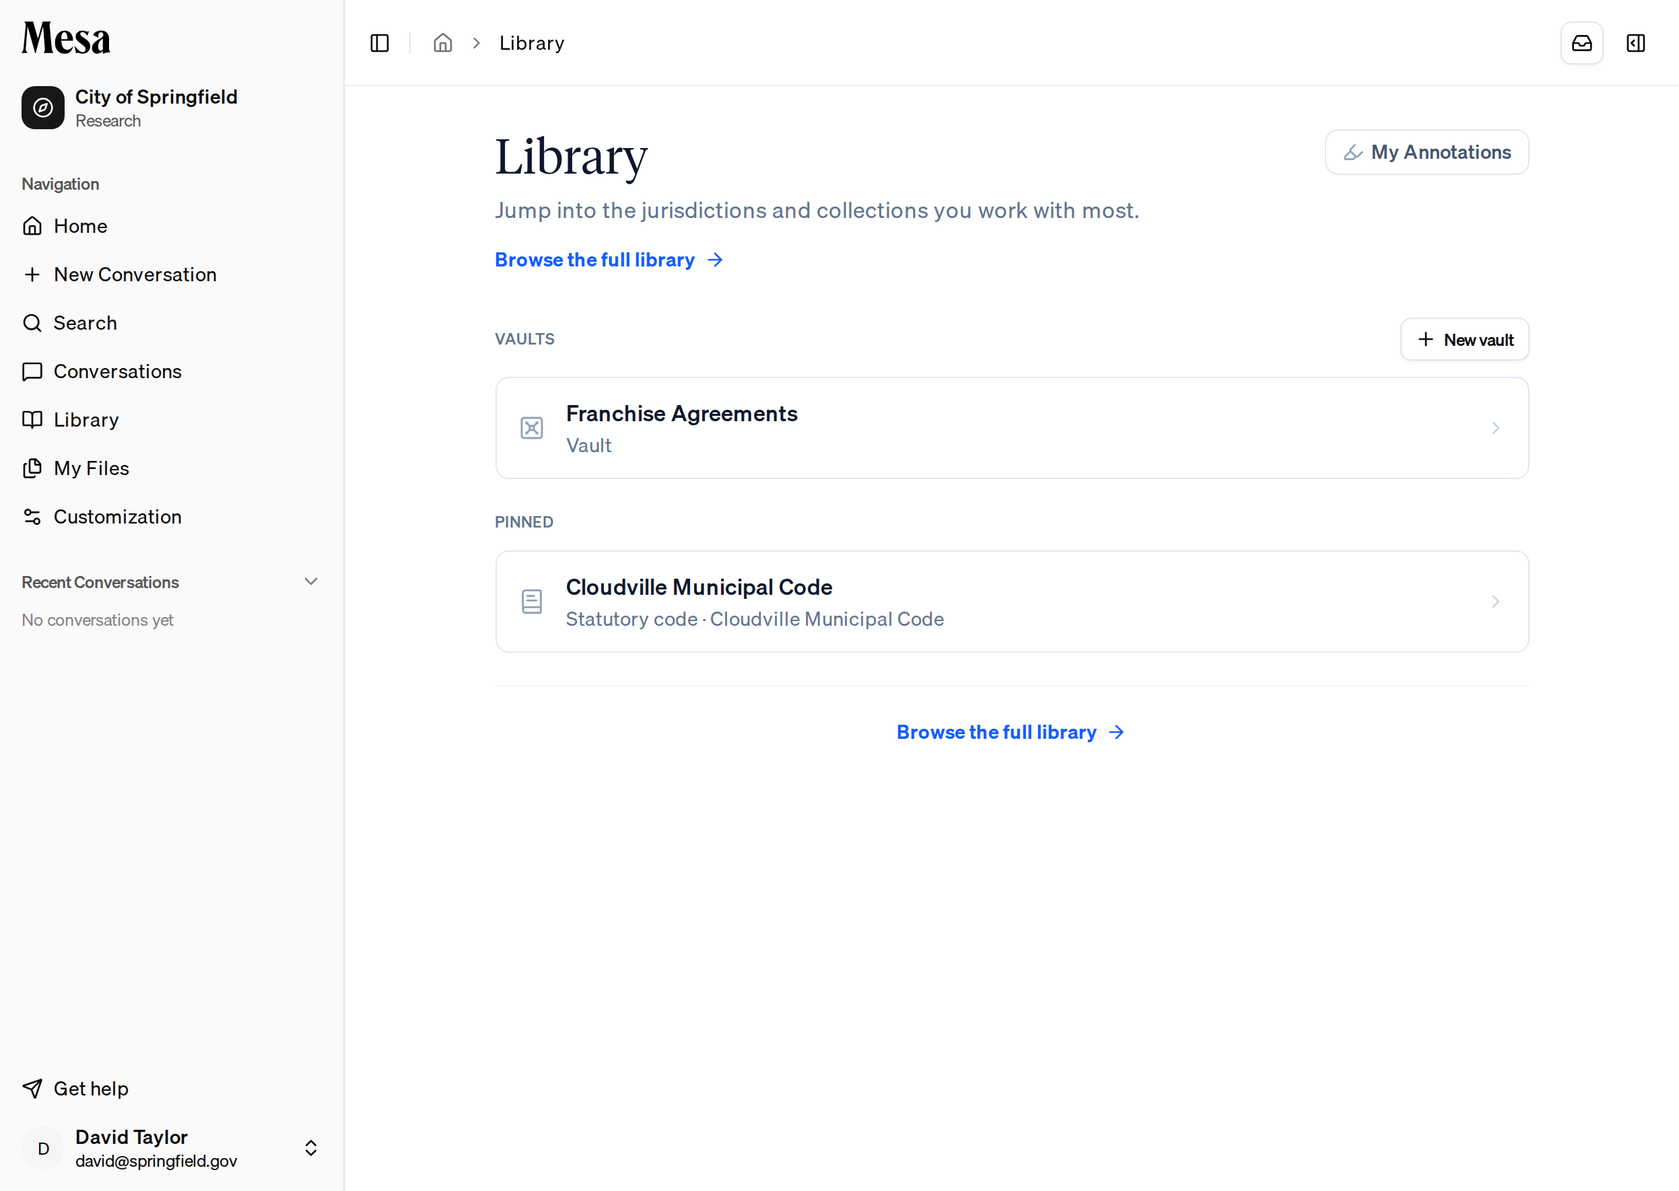1679x1191 pixels.
Task: Click the VAULTS section label
Action: click(x=524, y=339)
